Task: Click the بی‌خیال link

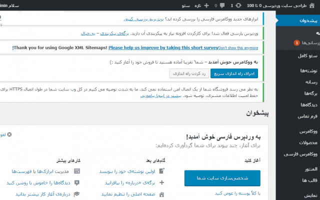Action: click(x=88, y=33)
